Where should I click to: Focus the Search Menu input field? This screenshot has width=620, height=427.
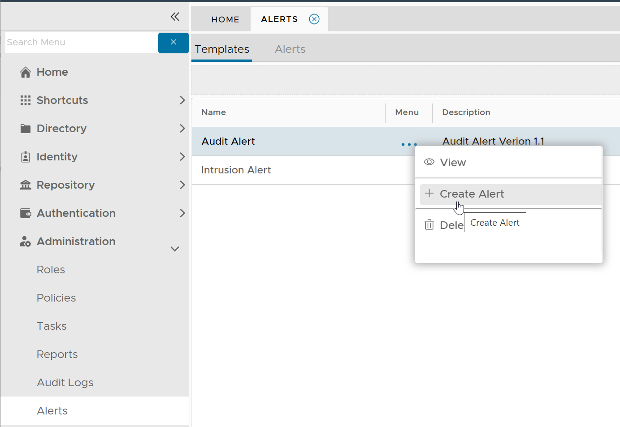click(x=82, y=42)
